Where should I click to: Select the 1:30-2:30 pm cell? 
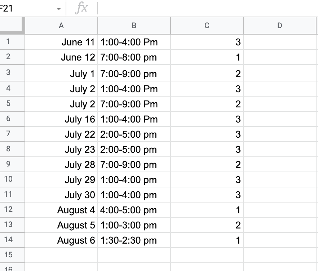(134, 240)
